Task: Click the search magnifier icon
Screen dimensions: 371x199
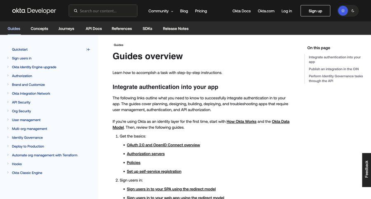Action: pos(75,11)
